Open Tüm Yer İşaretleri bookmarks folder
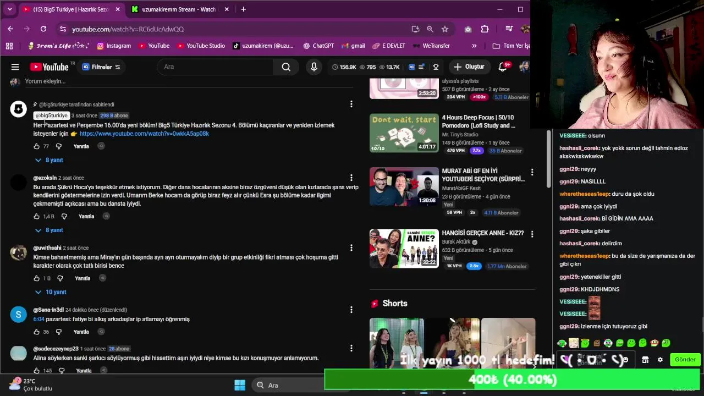Image resolution: width=704 pixels, height=396 pixels. (x=511, y=46)
